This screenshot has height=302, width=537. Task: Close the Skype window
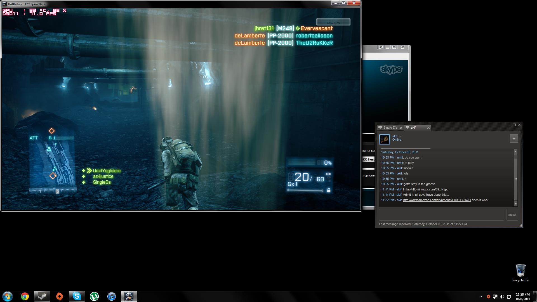tap(403, 48)
